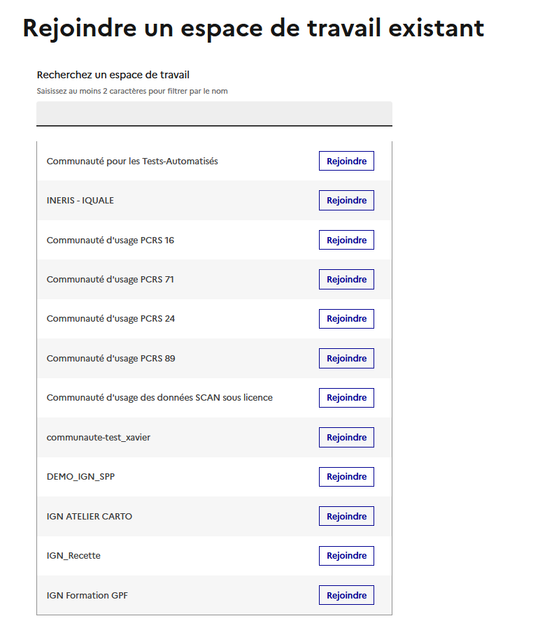Click the 'Recherchez un espace de travail' label
Viewport: 547px width, 637px height.
point(113,75)
